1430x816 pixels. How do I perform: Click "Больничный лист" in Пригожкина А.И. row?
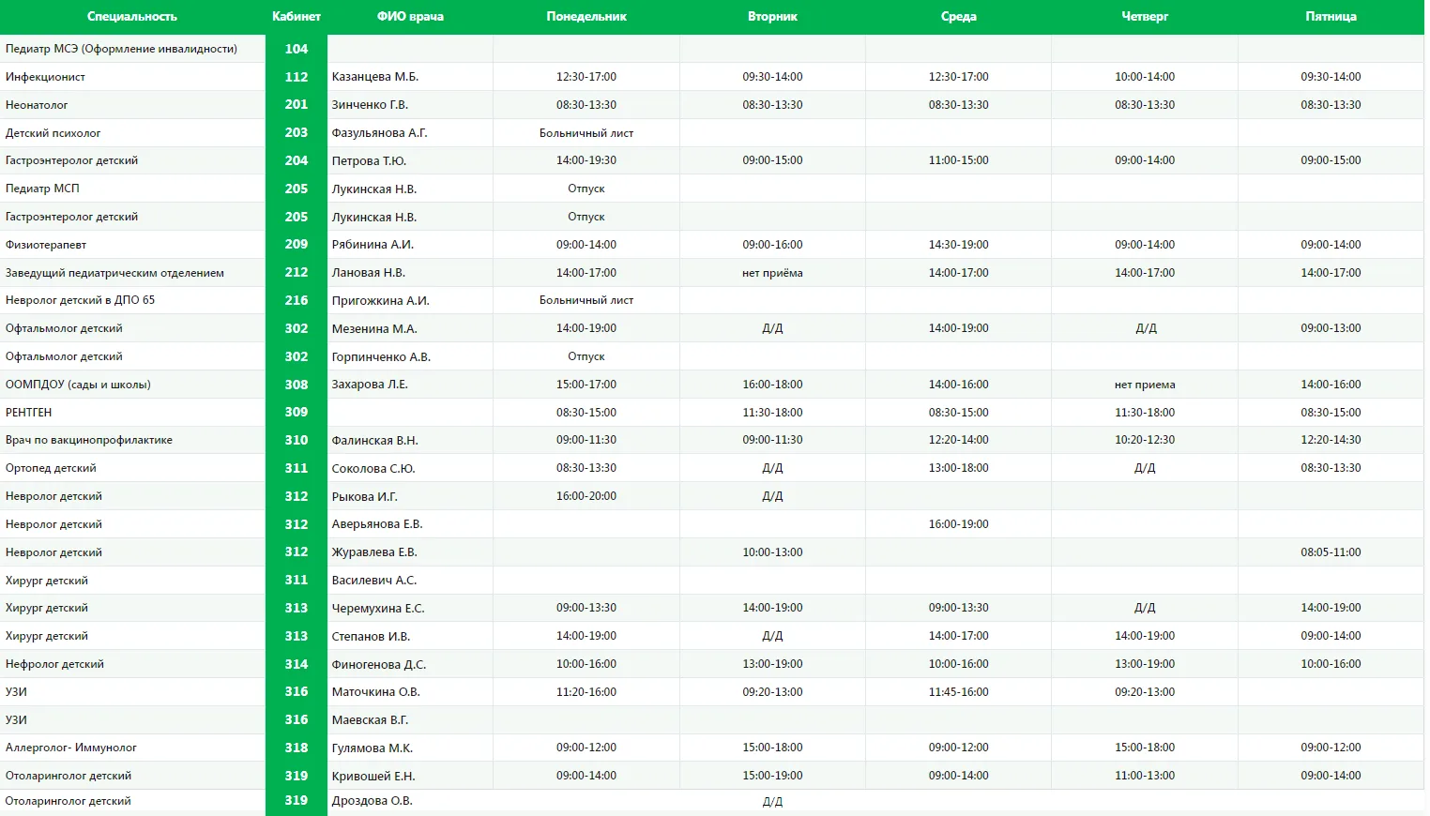[586, 300]
